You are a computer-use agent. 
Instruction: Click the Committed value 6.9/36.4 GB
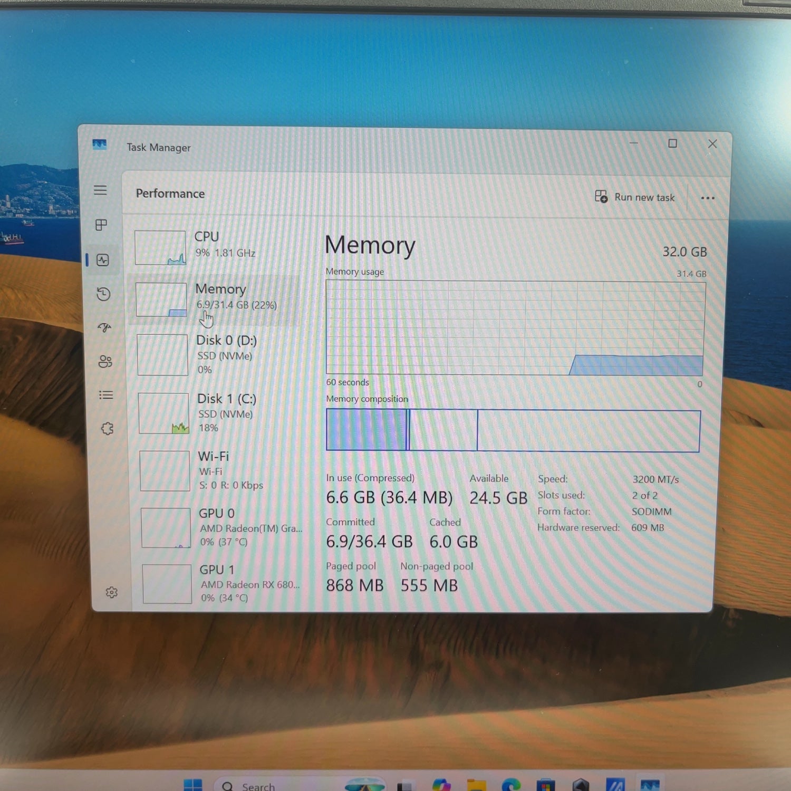(x=369, y=542)
